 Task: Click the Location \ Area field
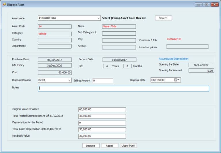pyautogui.click(x=187, y=47)
